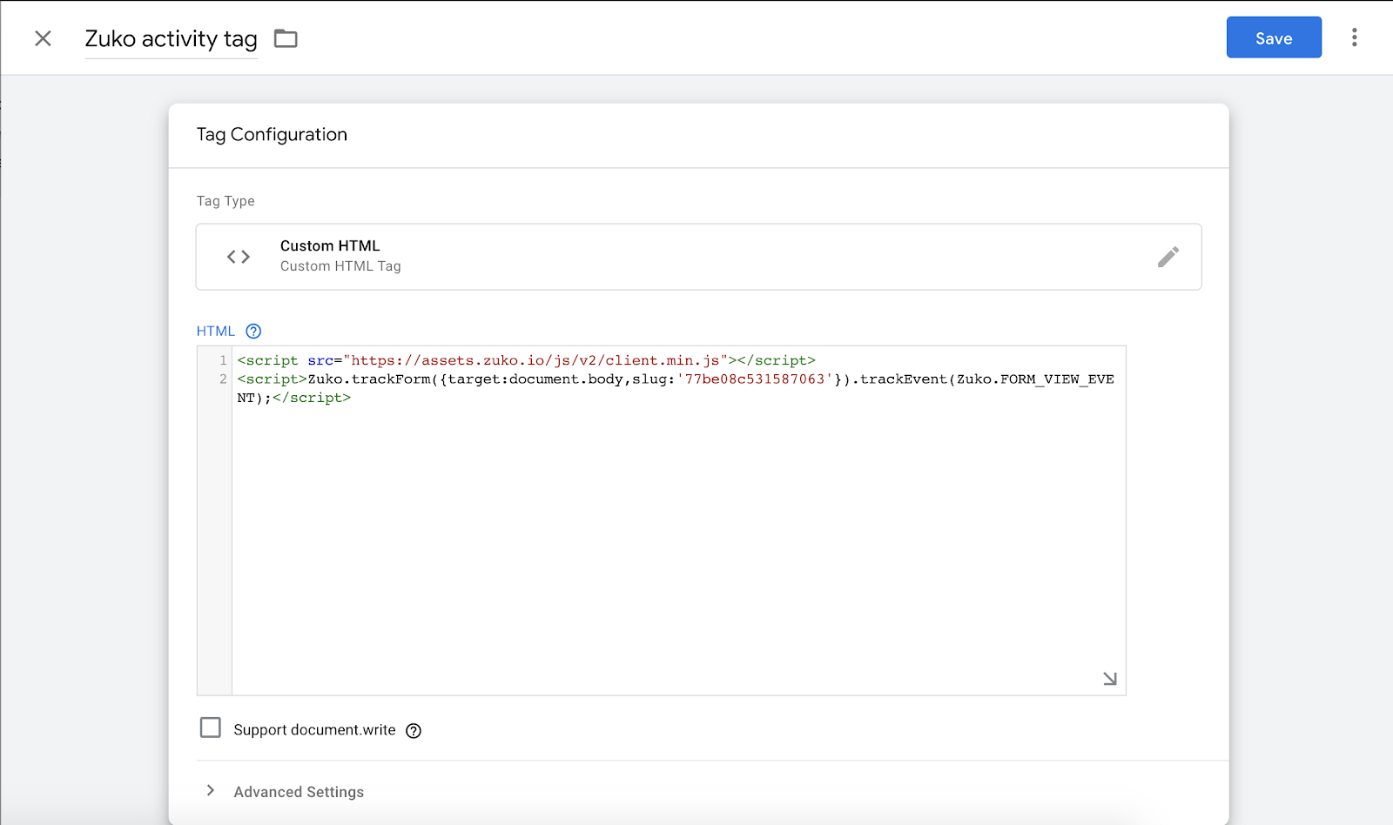Click the Zuko activity tag name field
Viewport: 1393px width, 825px height.
(170, 38)
